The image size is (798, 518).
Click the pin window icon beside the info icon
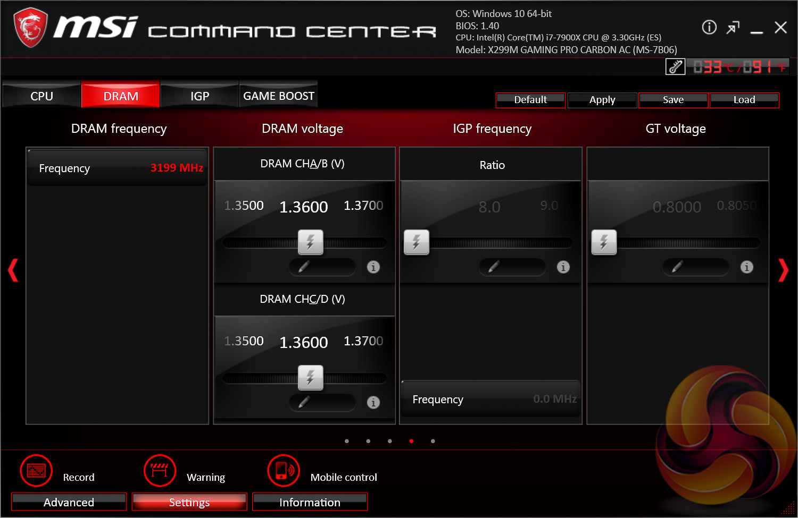click(733, 27)
